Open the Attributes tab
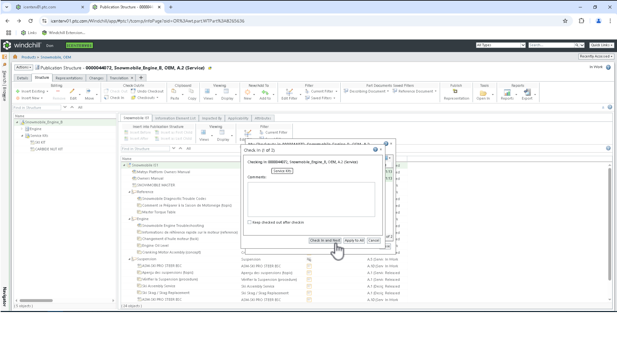The height and width of the screenshot is (346, 617). coord(263,118)
